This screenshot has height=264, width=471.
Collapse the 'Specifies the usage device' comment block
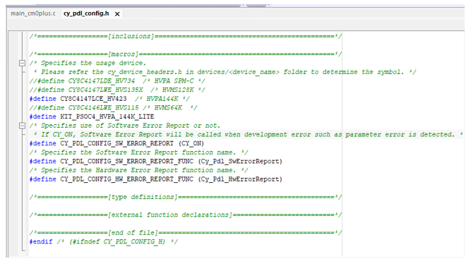point(22,63)
